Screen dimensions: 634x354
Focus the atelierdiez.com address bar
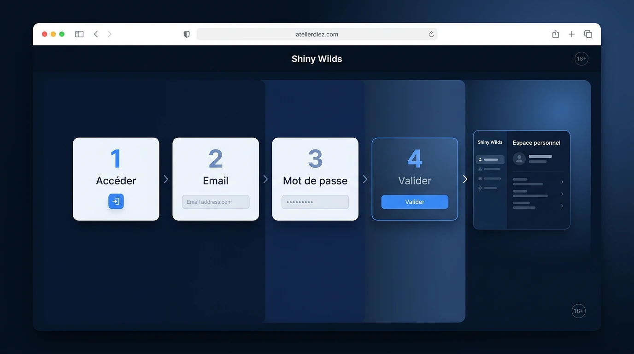(317, 34)
